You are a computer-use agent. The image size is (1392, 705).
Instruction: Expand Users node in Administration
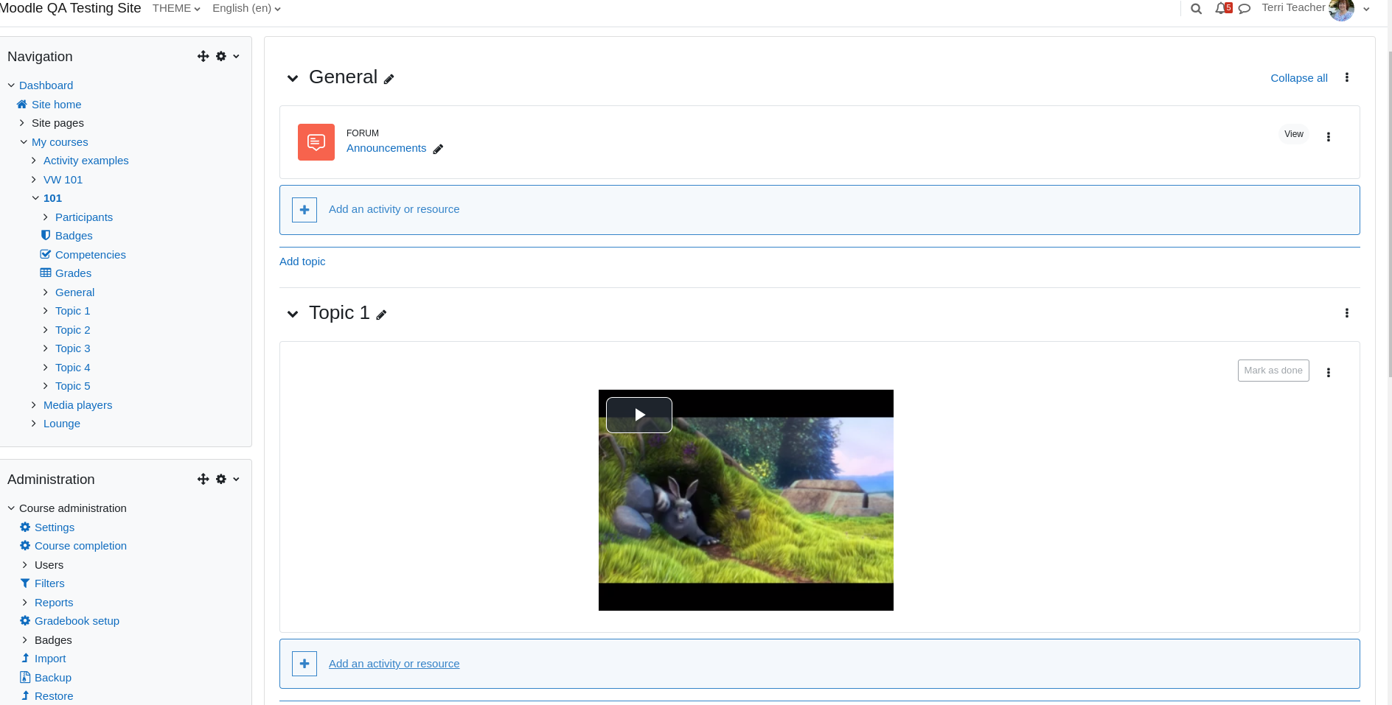click(25, 565)
